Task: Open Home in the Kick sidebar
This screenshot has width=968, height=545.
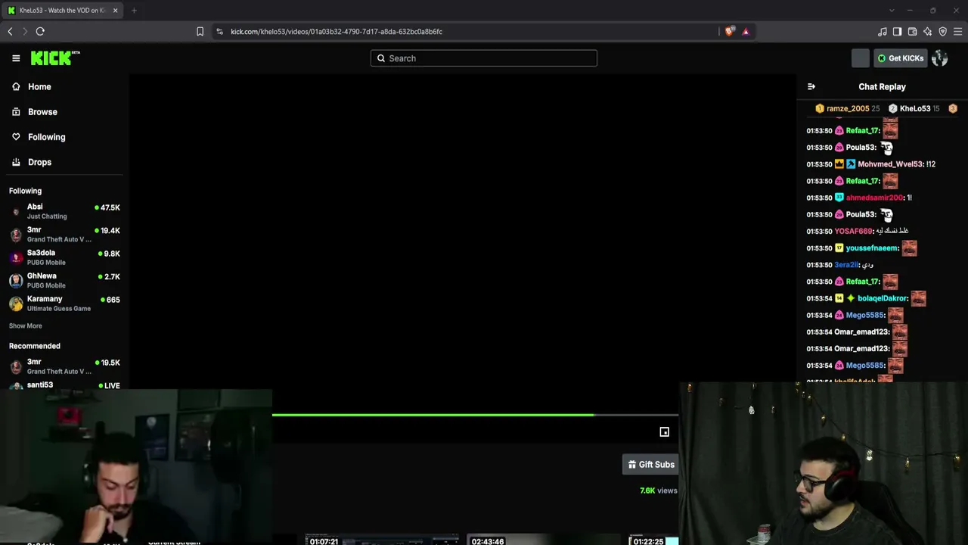Action: click(39, 87)
